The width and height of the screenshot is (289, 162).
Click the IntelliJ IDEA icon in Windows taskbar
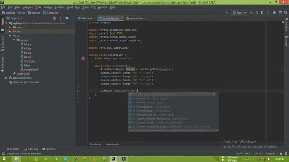pyautogui.click(x=113, y=159)
